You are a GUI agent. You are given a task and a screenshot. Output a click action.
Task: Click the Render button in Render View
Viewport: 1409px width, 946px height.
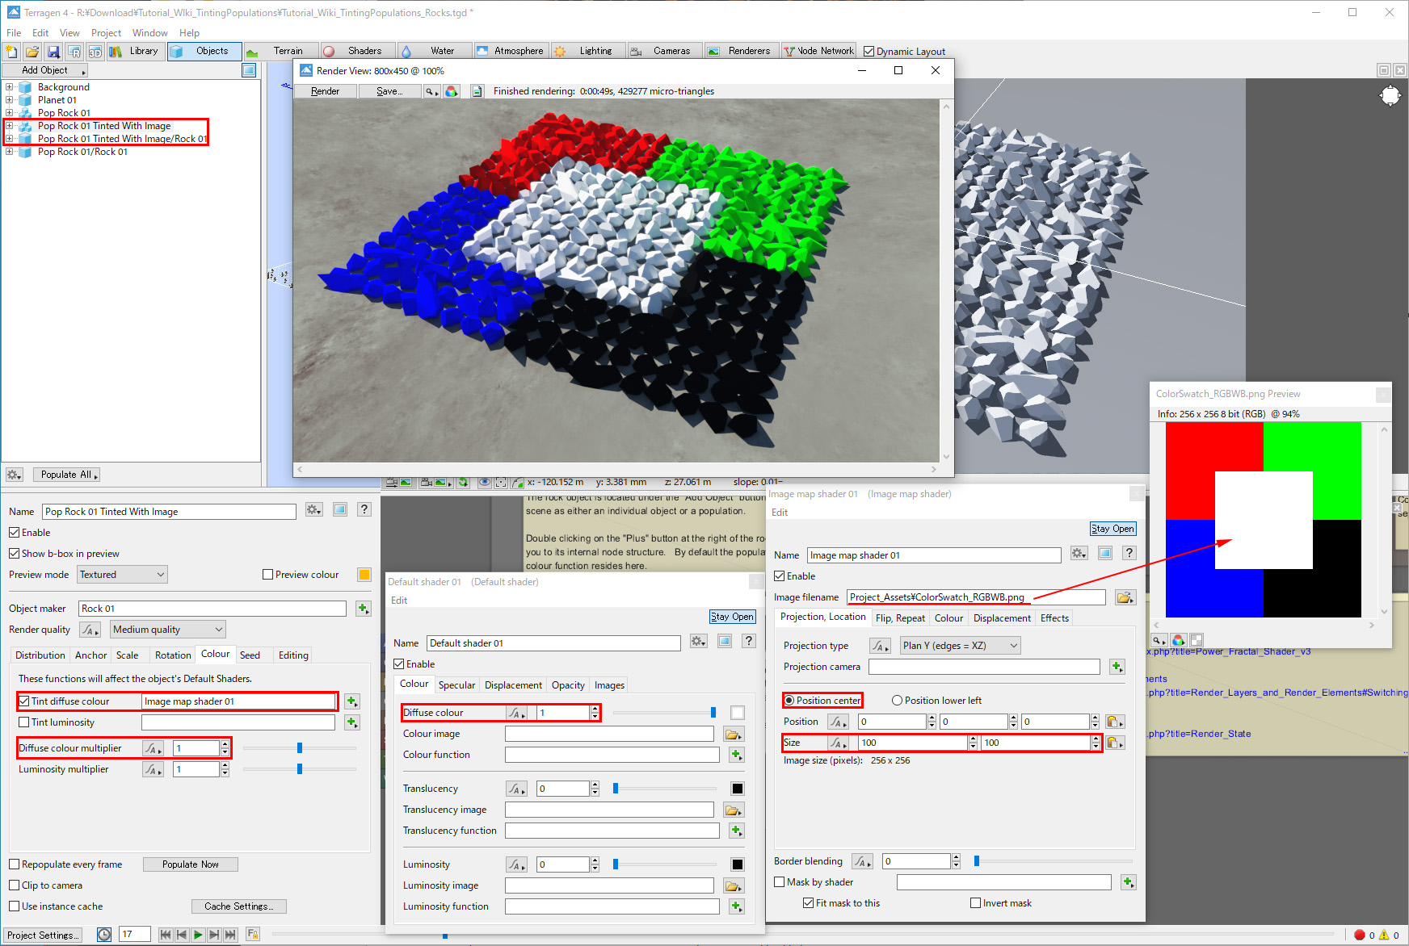tap(325, 91)
